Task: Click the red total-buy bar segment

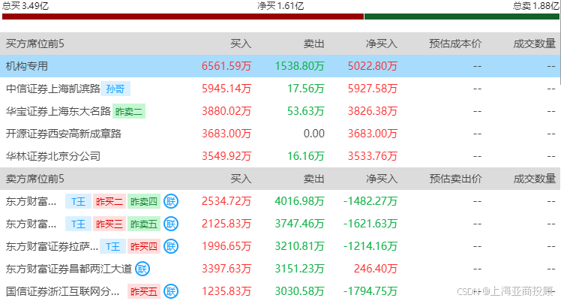Action: coord(183,17)
